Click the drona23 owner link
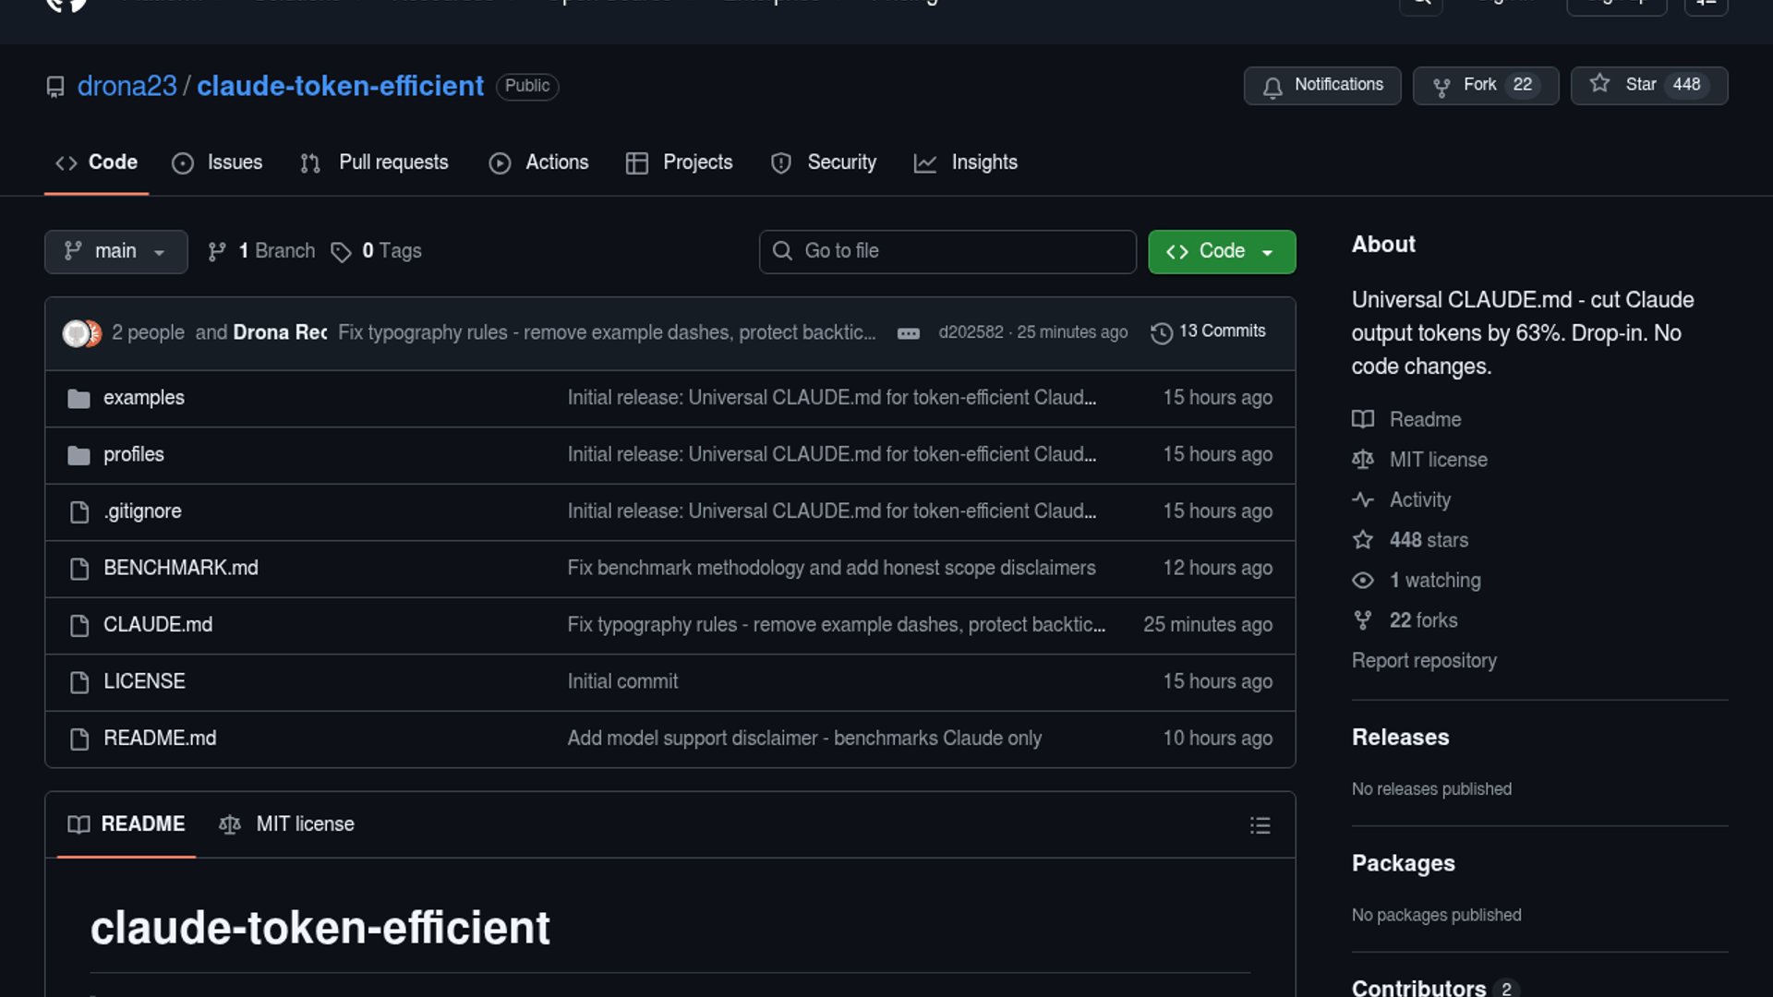This screenshot has height=997, width=1773. tap(127, 86)
